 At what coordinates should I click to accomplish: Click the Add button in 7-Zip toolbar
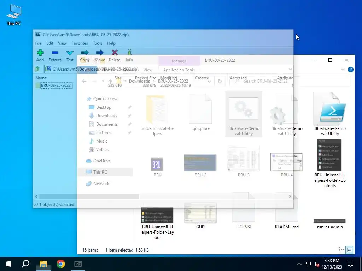(x=40, y=55)
